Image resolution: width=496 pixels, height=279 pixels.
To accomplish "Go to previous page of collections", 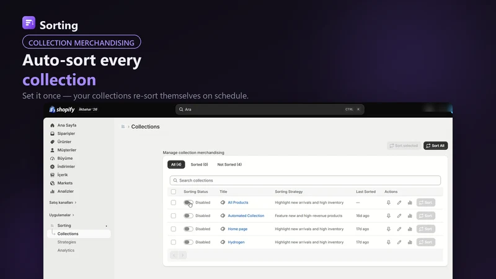I will 174,255.
